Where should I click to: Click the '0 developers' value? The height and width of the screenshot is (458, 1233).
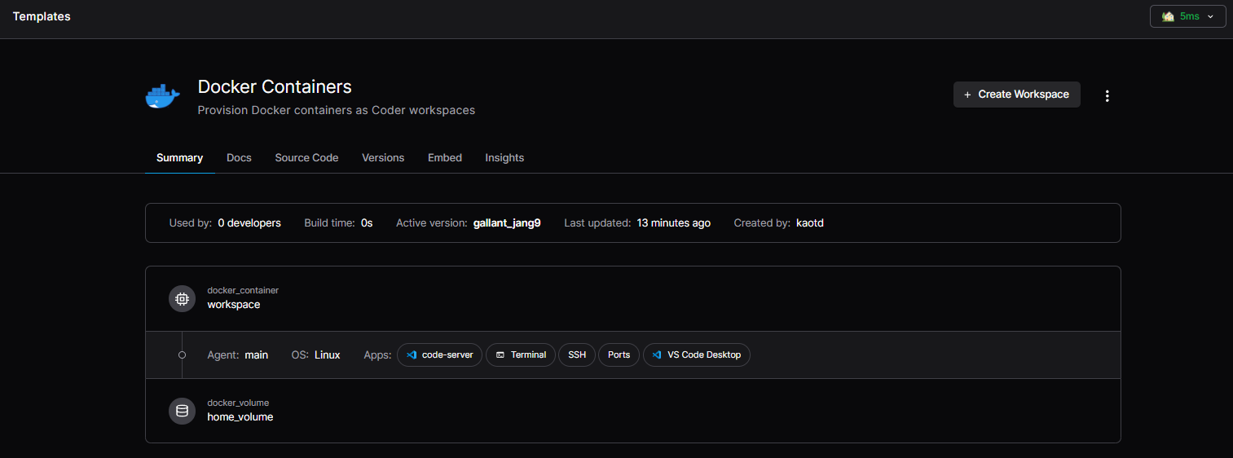point(249,223)
